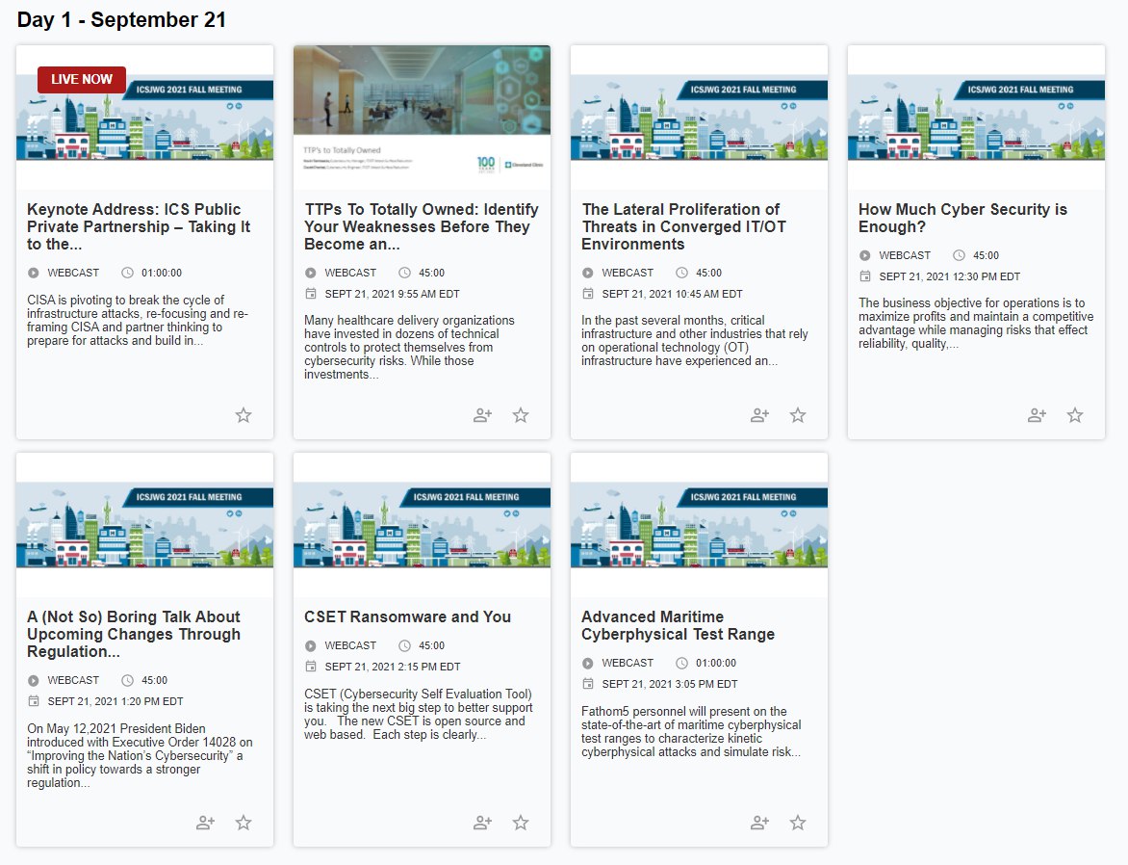Image resolution: width=1128 pixels, height=865 pixels.
Task: Click the Lateral Proliferation card banner image
Action: point(699,118)
